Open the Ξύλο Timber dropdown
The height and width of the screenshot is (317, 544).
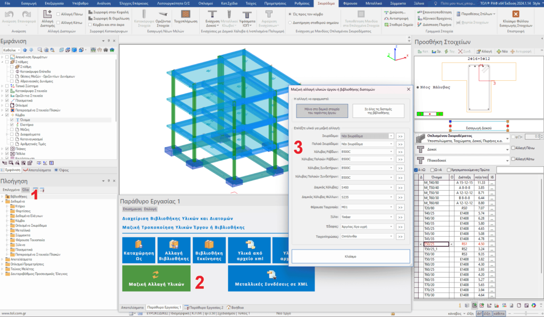(x=368, y=217)
